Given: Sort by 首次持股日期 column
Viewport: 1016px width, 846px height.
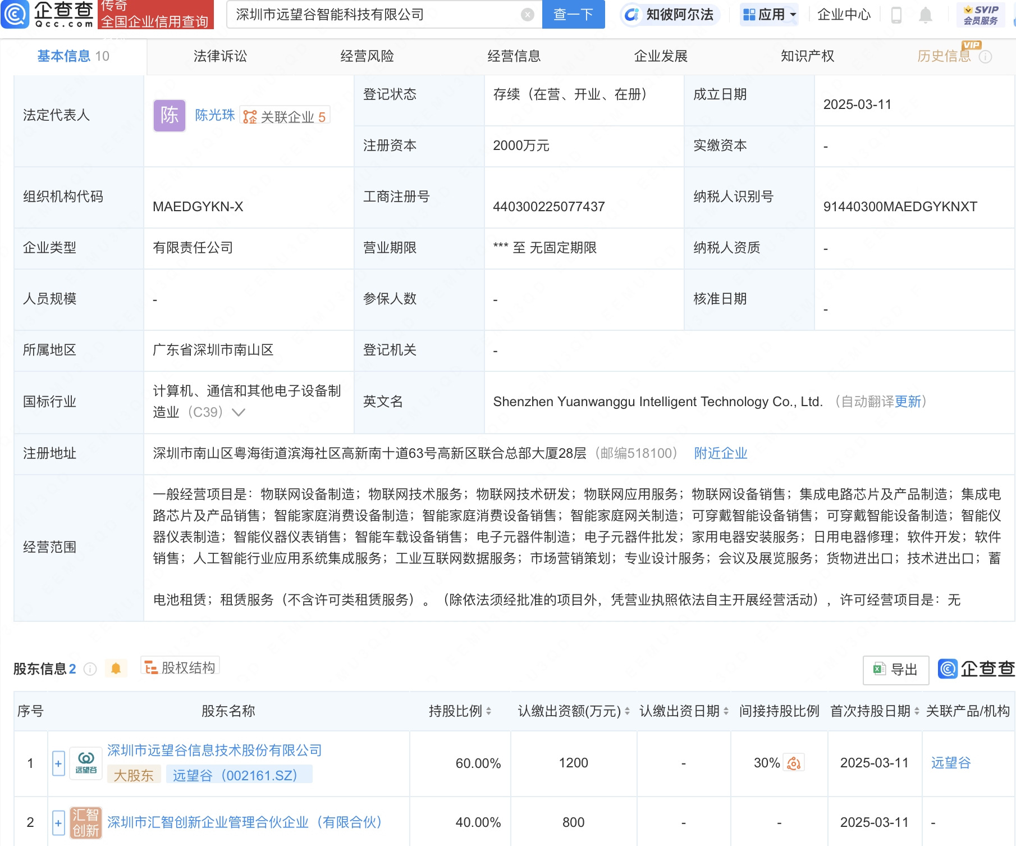Looking at the screenshot, I should click(x=917, y=711).
